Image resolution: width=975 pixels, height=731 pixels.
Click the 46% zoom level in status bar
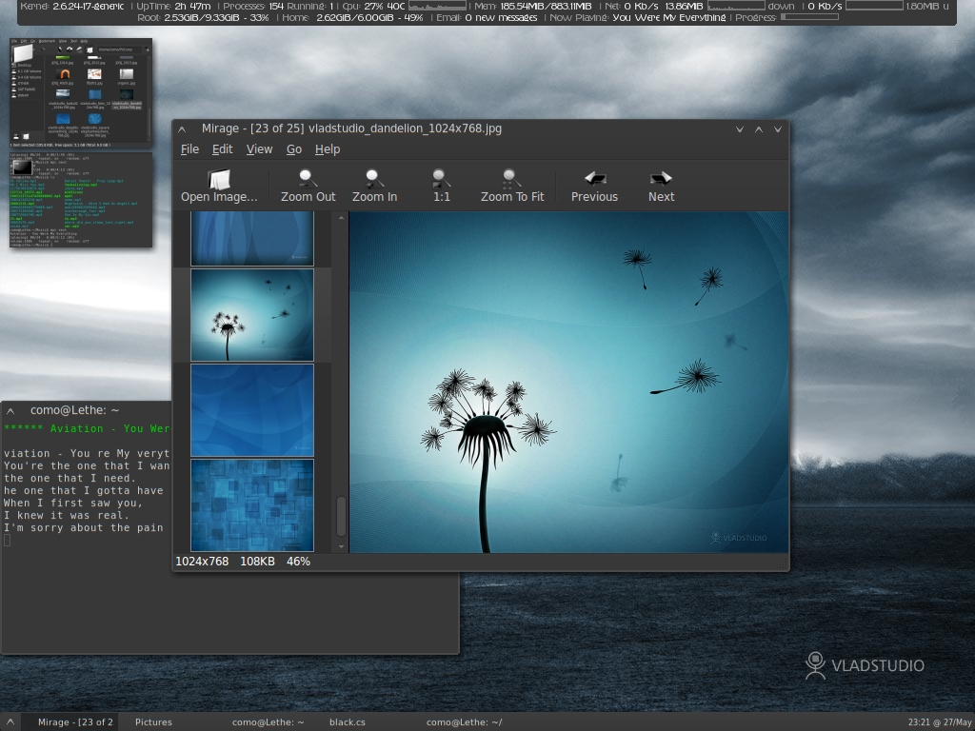pyautogui.click(x=298, y=562)
